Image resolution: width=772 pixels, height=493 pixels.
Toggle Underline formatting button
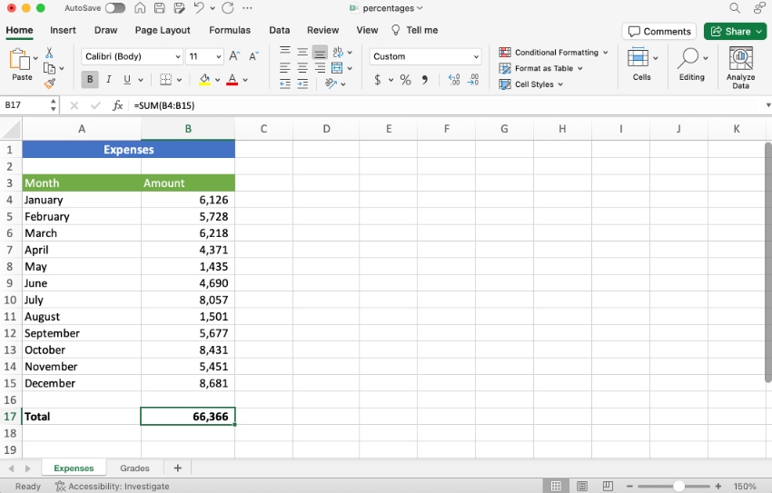127,79
